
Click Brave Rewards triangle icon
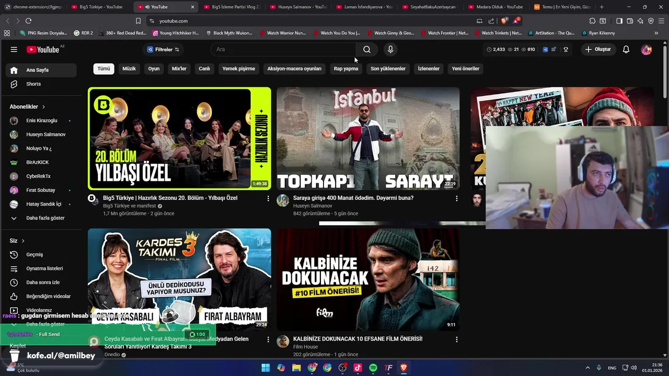point(516,21)
